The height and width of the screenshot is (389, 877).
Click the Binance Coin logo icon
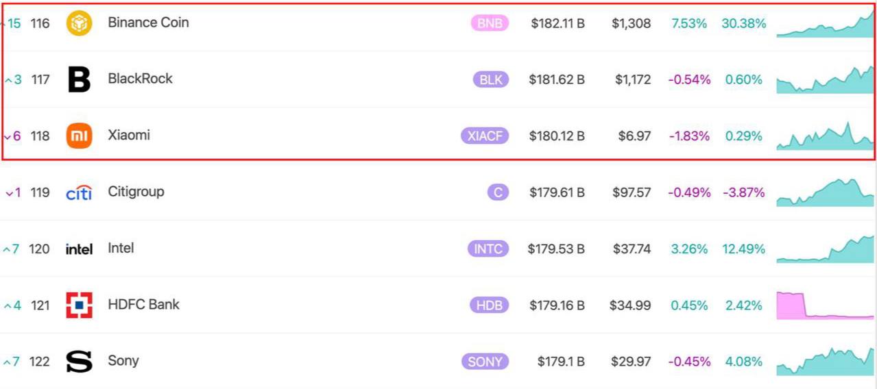(x=79, y=23)
